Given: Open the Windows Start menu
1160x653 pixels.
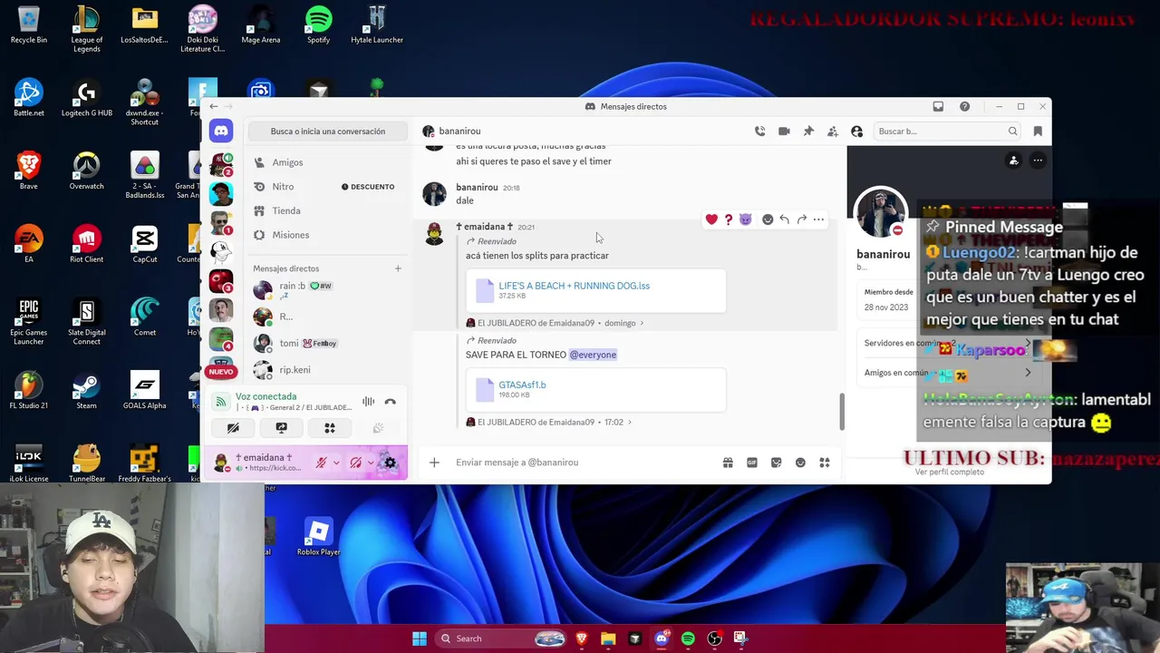Looking at the screenshot, I should click(x=420, y=638).
